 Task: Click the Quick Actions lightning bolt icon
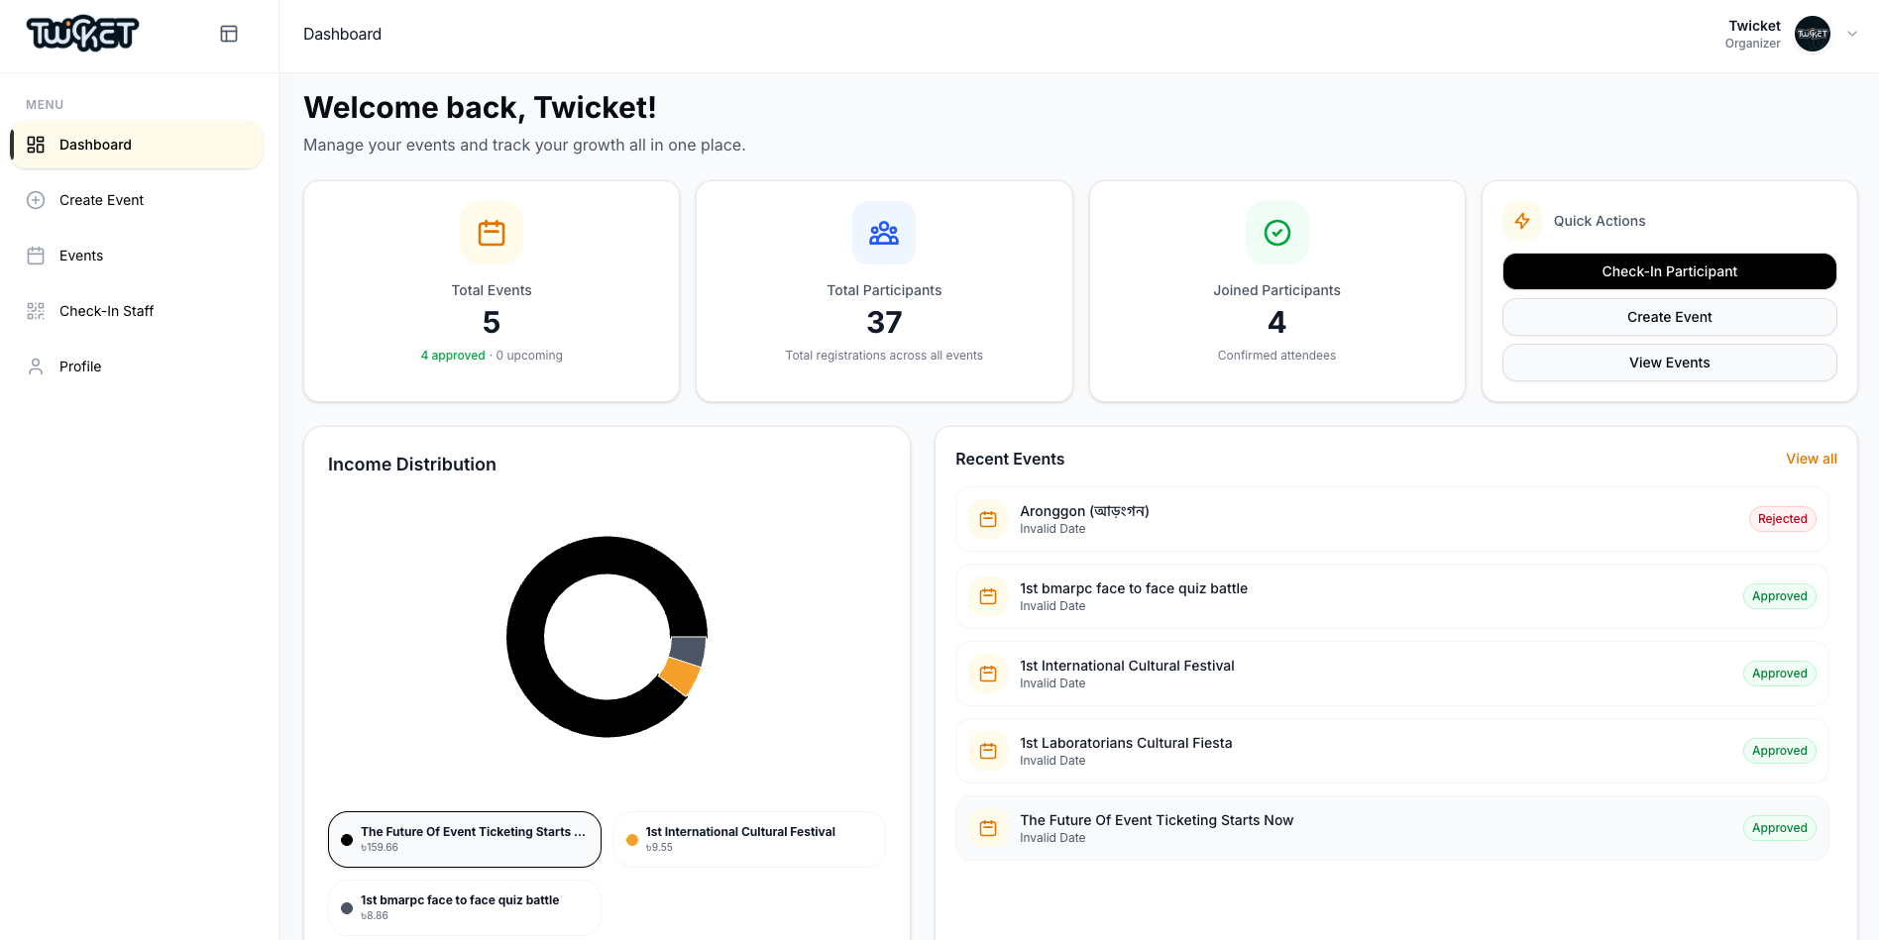tap(1522, 221)
